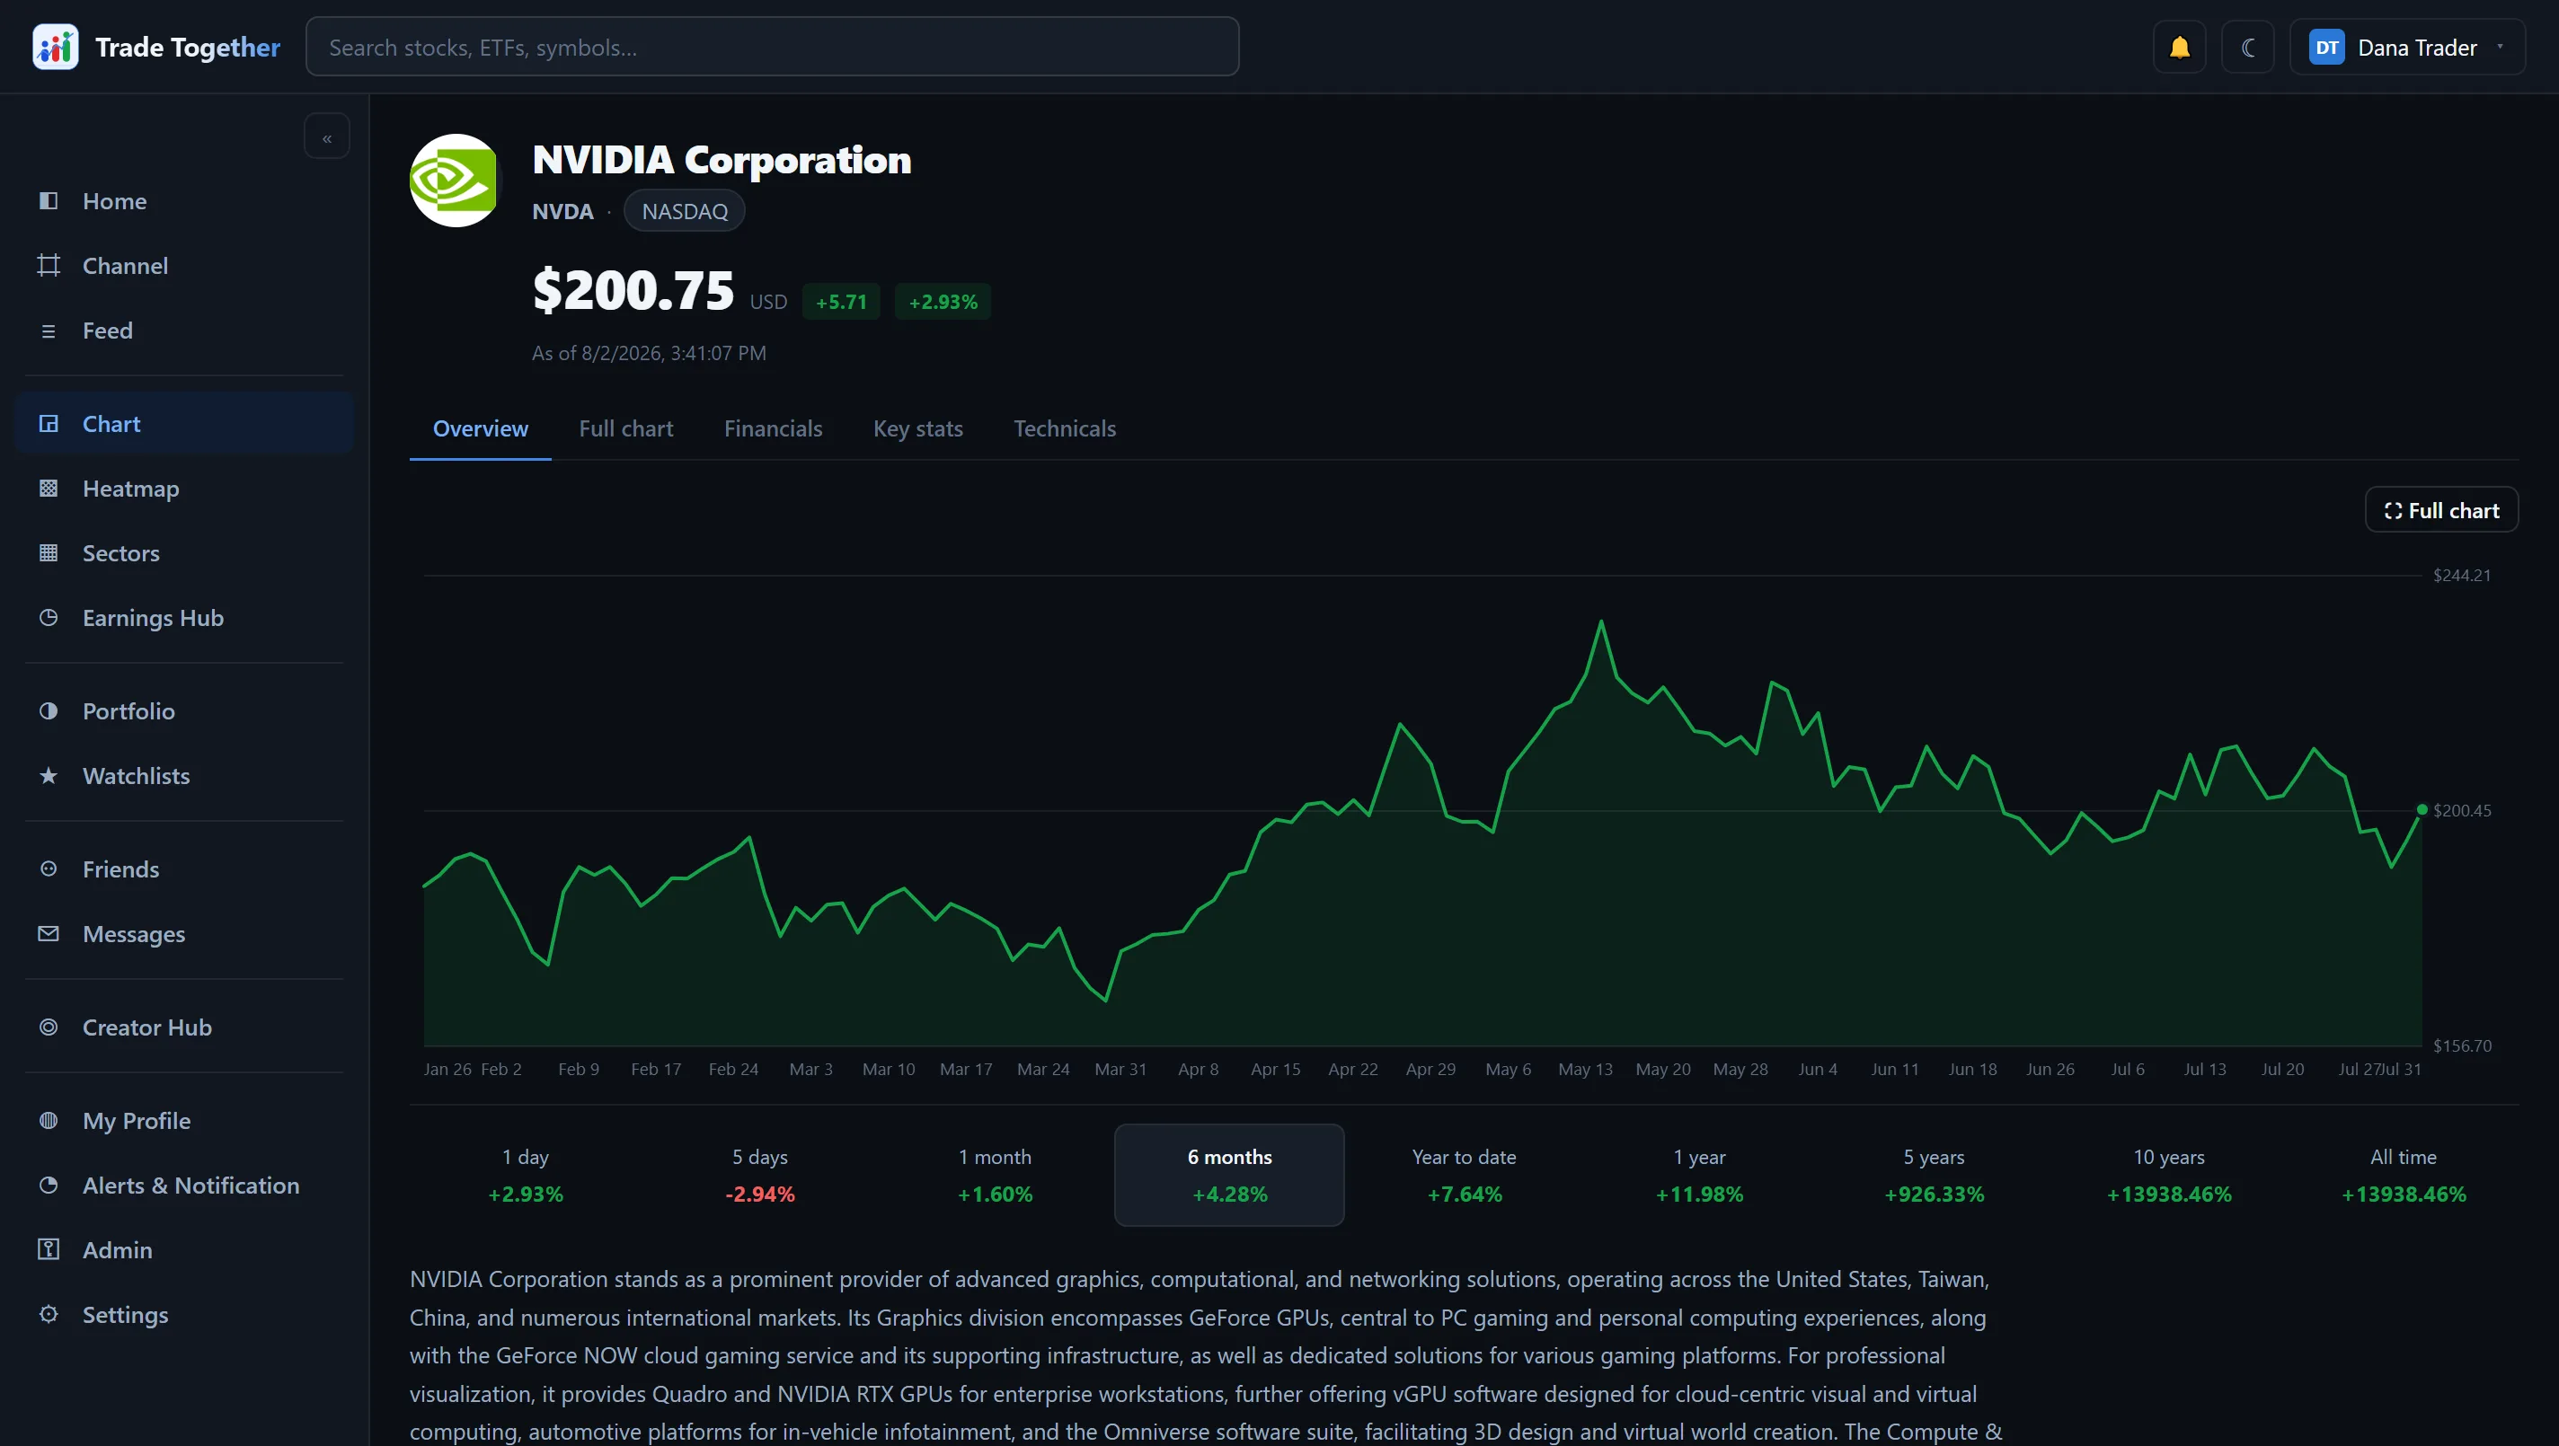Switch to the Full chart tab

click(626, 429)
